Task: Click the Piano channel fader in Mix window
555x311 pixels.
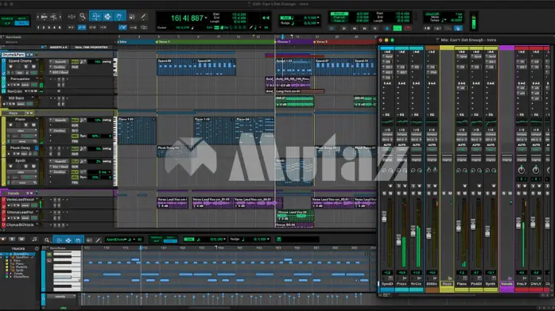Action: [x=458, y=225]
